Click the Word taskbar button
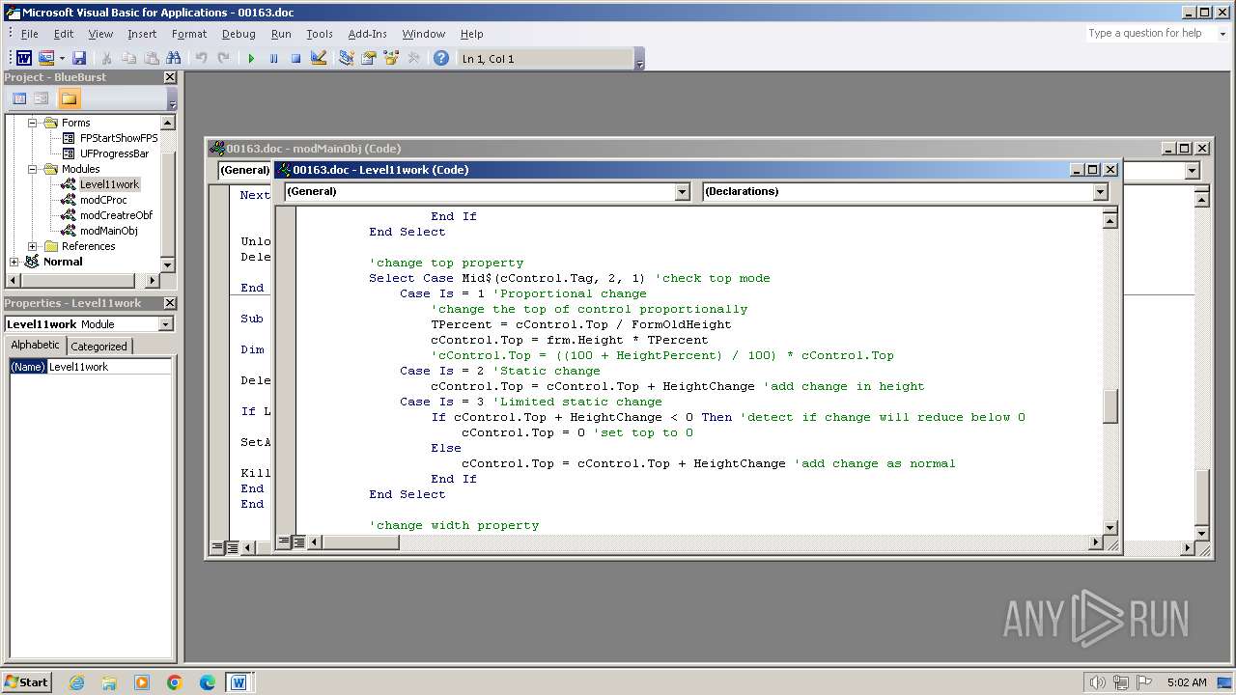The height and width of the screenshot is (695, 1236). click(x=239, y=682)
